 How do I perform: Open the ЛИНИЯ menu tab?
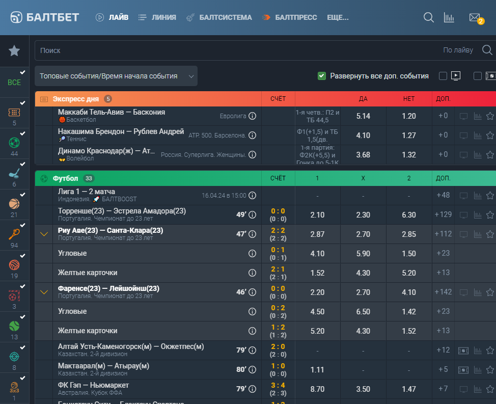pos(157,17)
